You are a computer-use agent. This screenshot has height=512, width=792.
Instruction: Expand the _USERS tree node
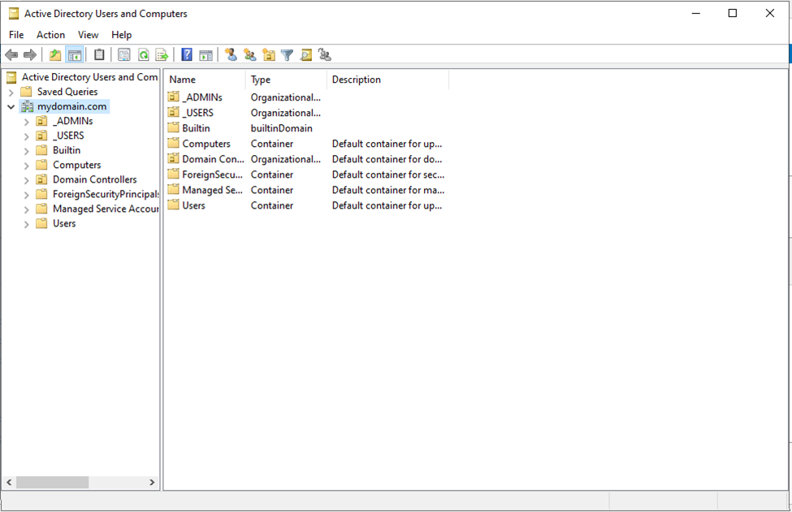(27, 136)
